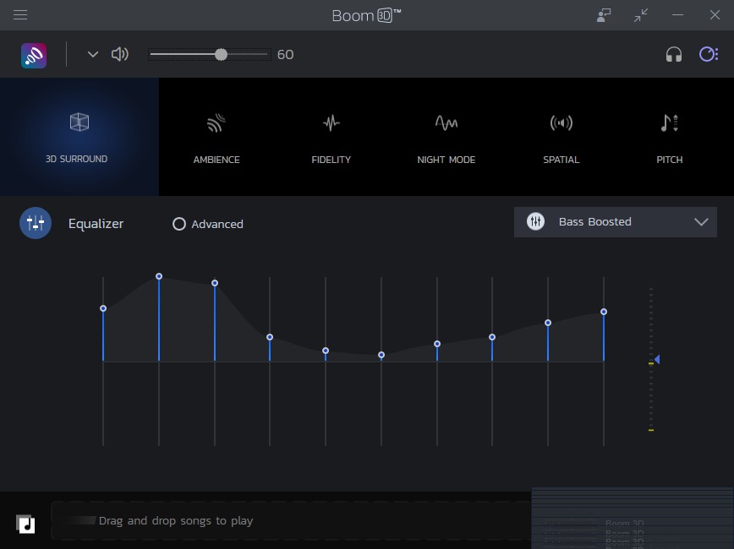Click the blue preamp gain arrow marker
The height and width of the screenshot is (549, 734).
657,359
